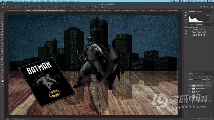Add a Vibrance adjustment

(204, 30)
